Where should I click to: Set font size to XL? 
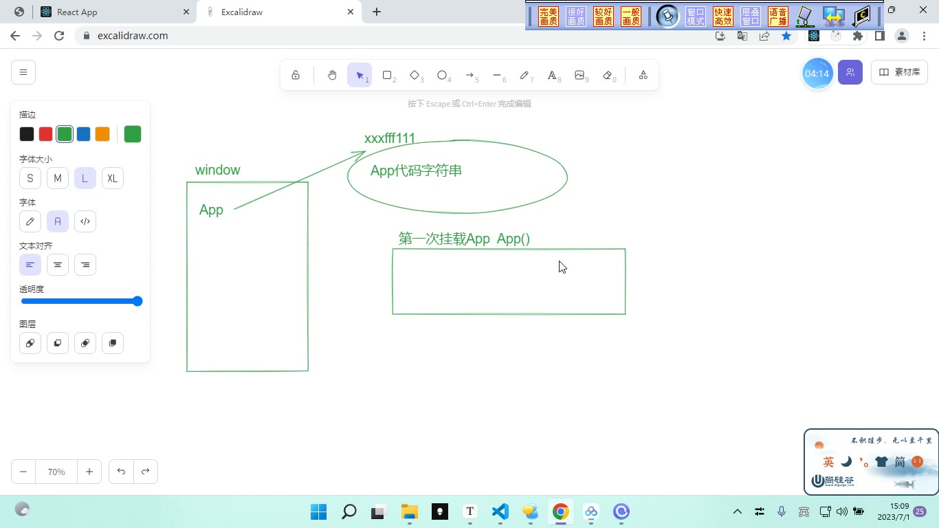(113, 178)
